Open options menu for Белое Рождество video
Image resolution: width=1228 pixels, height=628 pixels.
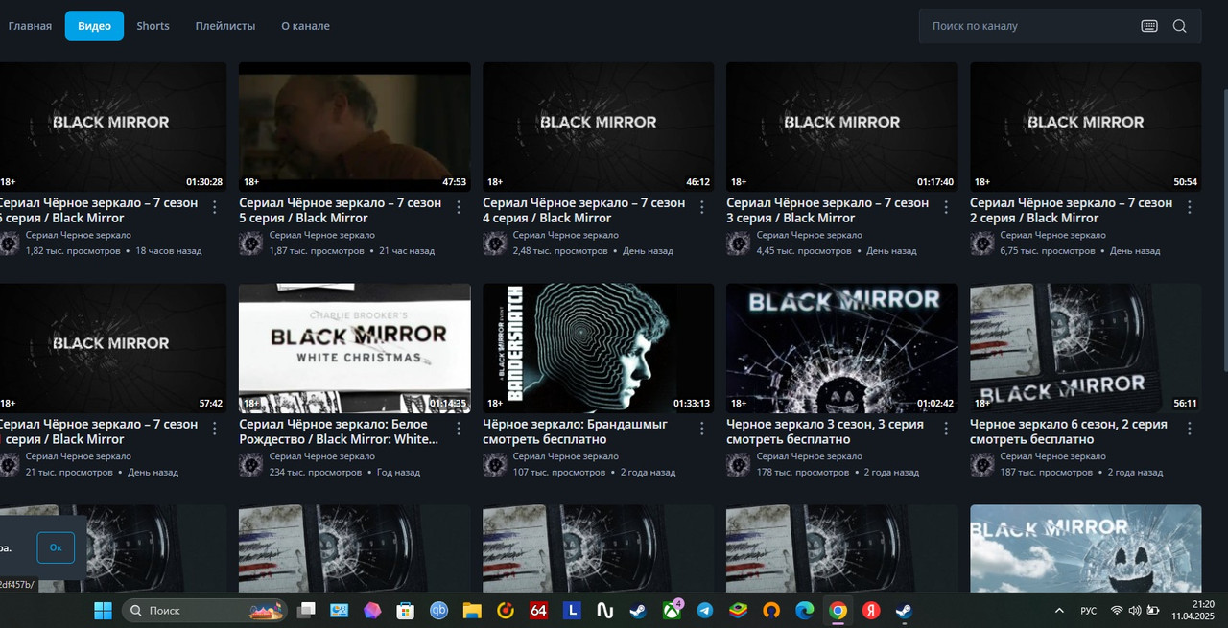[459, 429]
